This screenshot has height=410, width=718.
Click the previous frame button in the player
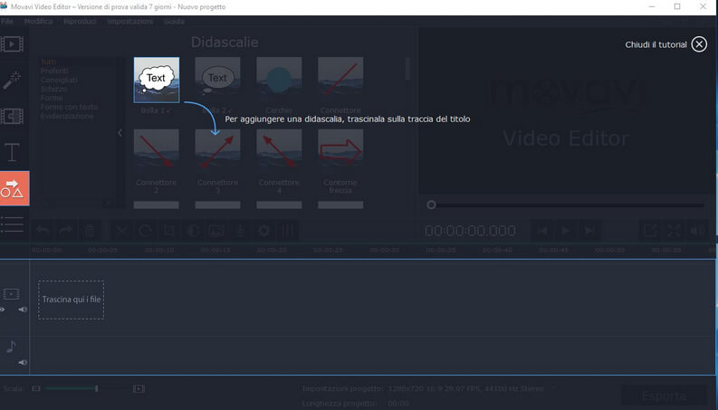point(542,231)
